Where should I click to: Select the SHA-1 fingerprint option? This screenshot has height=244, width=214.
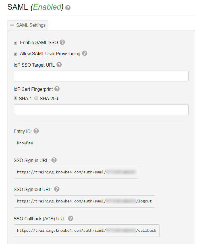16,98
